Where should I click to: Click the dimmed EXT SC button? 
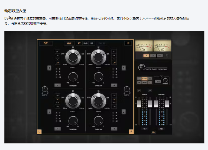pyautogui.click(x=102, y=43)
